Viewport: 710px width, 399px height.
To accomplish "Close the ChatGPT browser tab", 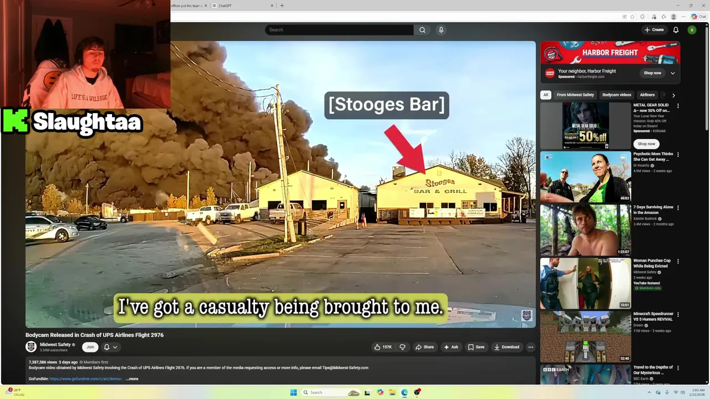I will 272,6.
